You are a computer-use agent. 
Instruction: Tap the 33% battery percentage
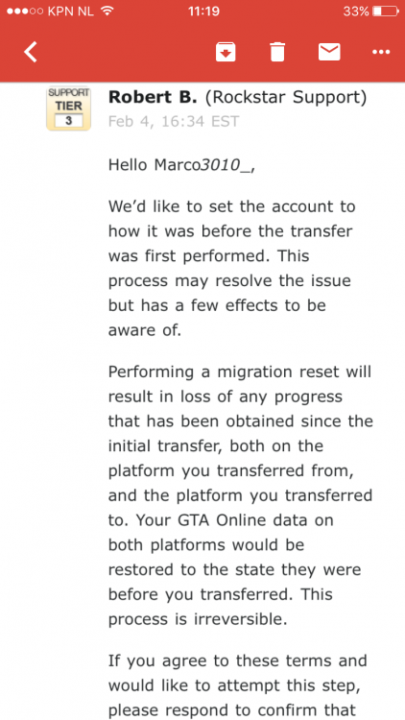click(356, 12)
